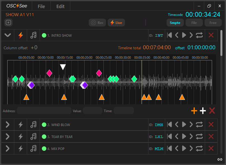Click the Column offset +0 value
This screenshot has width=226, height=165.
tap(34, 47)
